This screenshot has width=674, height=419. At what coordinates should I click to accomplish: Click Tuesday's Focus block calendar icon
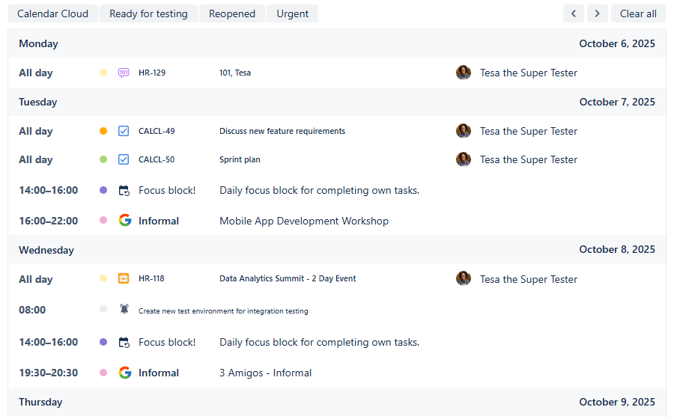124,191
